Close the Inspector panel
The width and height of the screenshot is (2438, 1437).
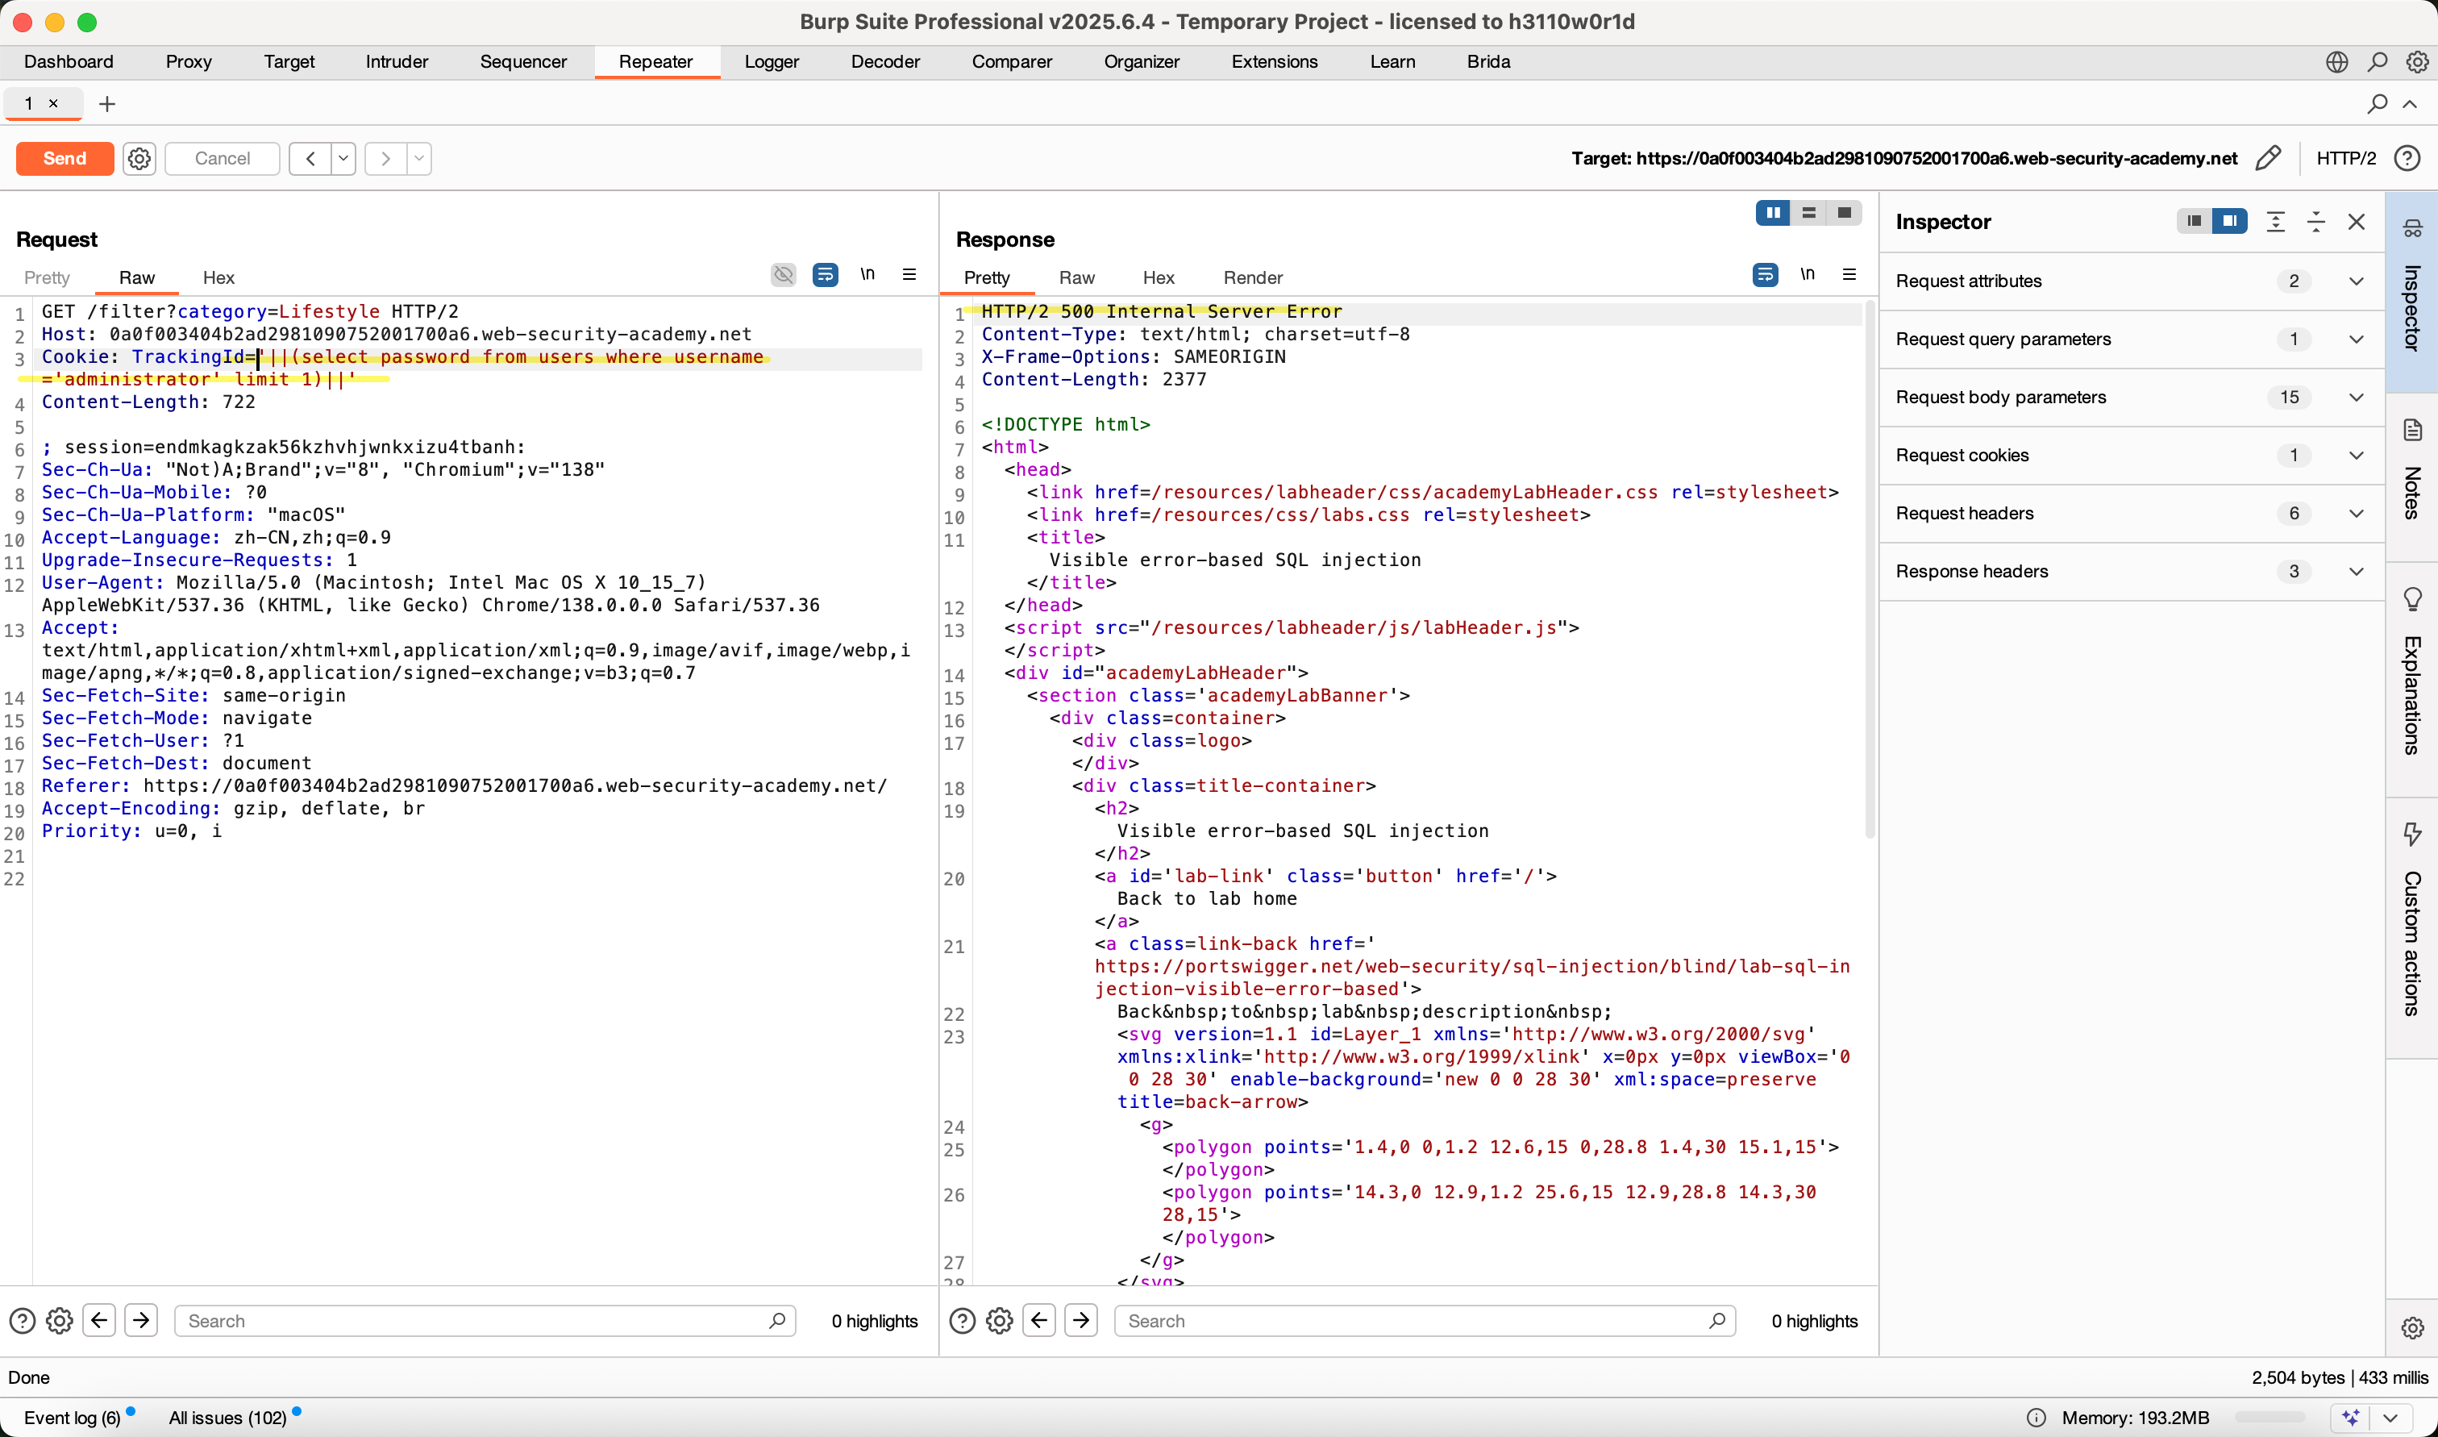point(2357,222)
